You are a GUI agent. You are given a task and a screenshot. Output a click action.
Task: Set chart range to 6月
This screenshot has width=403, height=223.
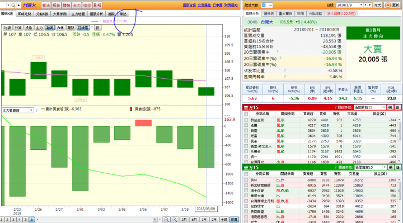click(194, 220)
